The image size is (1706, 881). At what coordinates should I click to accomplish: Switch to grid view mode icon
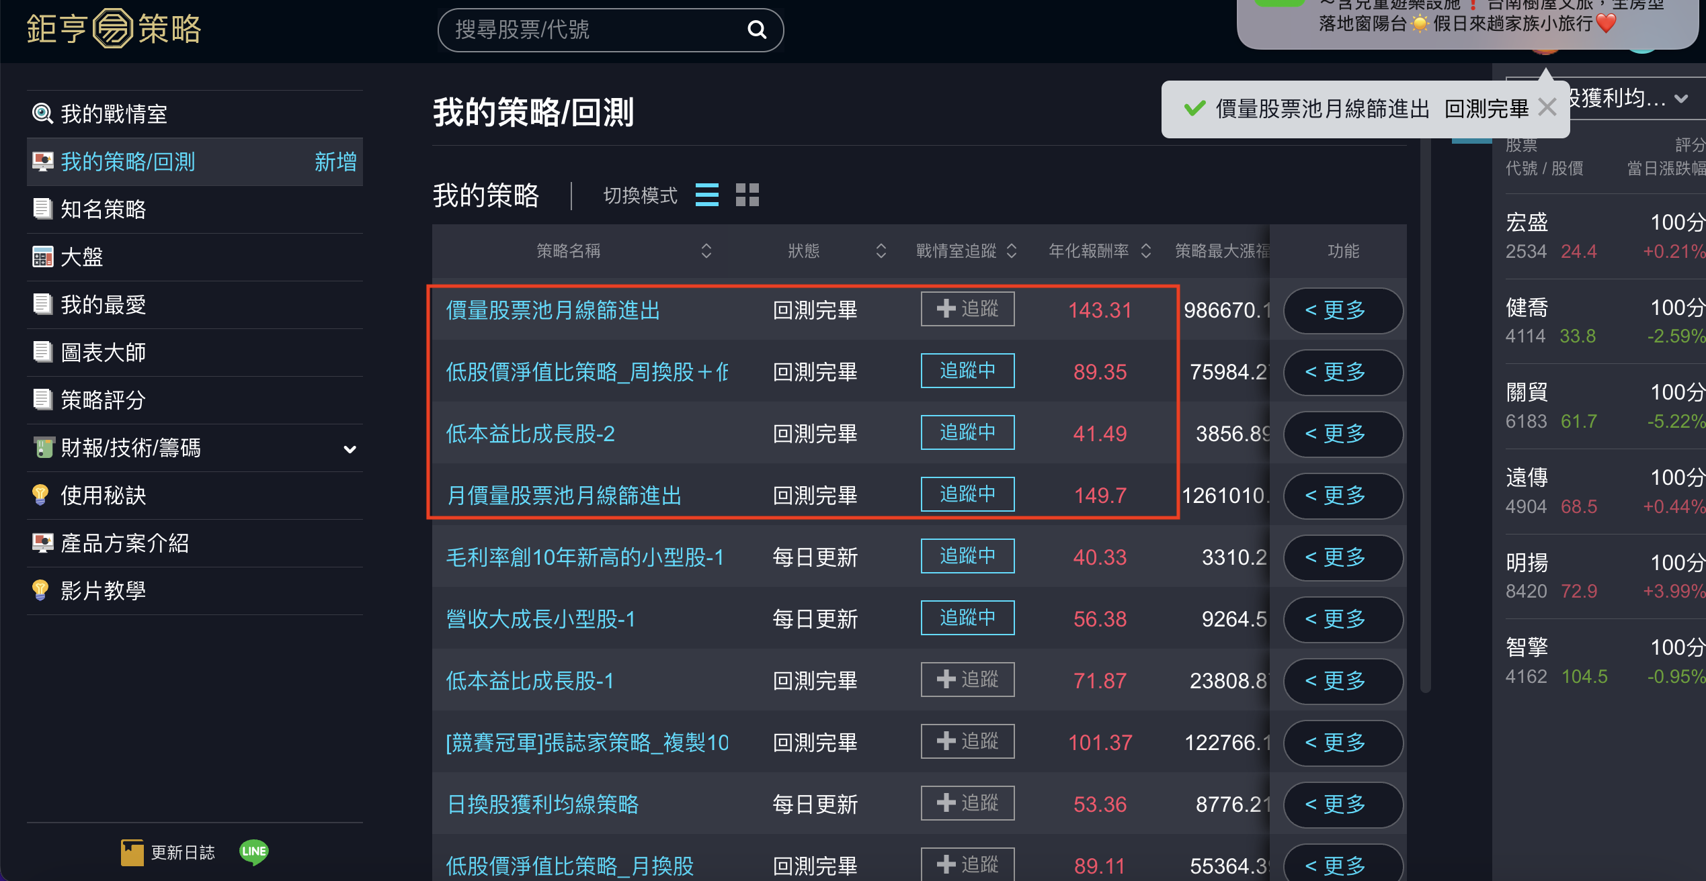747,195
